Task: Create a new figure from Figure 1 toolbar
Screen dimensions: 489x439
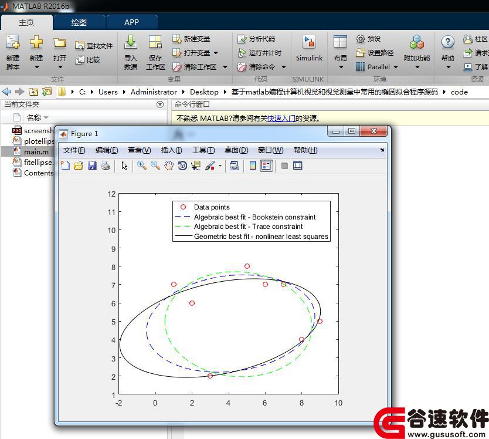Action: tap(65, 166)
